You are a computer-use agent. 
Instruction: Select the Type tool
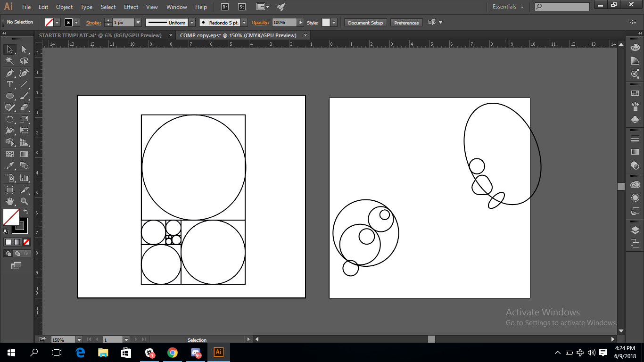click(x=9, y=85)
